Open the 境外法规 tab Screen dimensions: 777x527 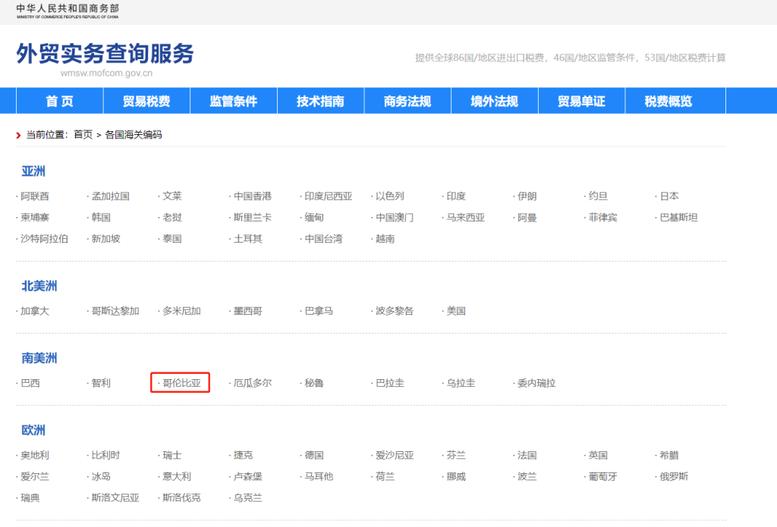(x=495, y=101)
